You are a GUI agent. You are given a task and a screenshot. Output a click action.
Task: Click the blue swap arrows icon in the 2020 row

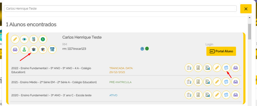point(226,95)
